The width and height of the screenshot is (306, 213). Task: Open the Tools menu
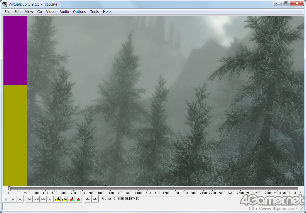point(94,12)
